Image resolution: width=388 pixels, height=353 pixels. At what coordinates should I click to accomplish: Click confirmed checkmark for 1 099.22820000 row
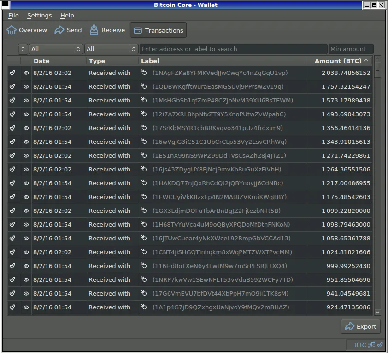point(12,211)
